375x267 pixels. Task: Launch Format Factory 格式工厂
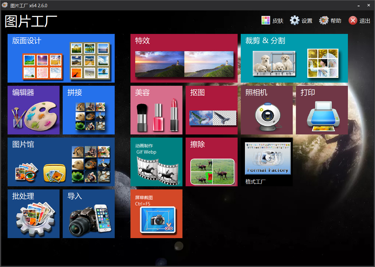(x=267, y=162)
